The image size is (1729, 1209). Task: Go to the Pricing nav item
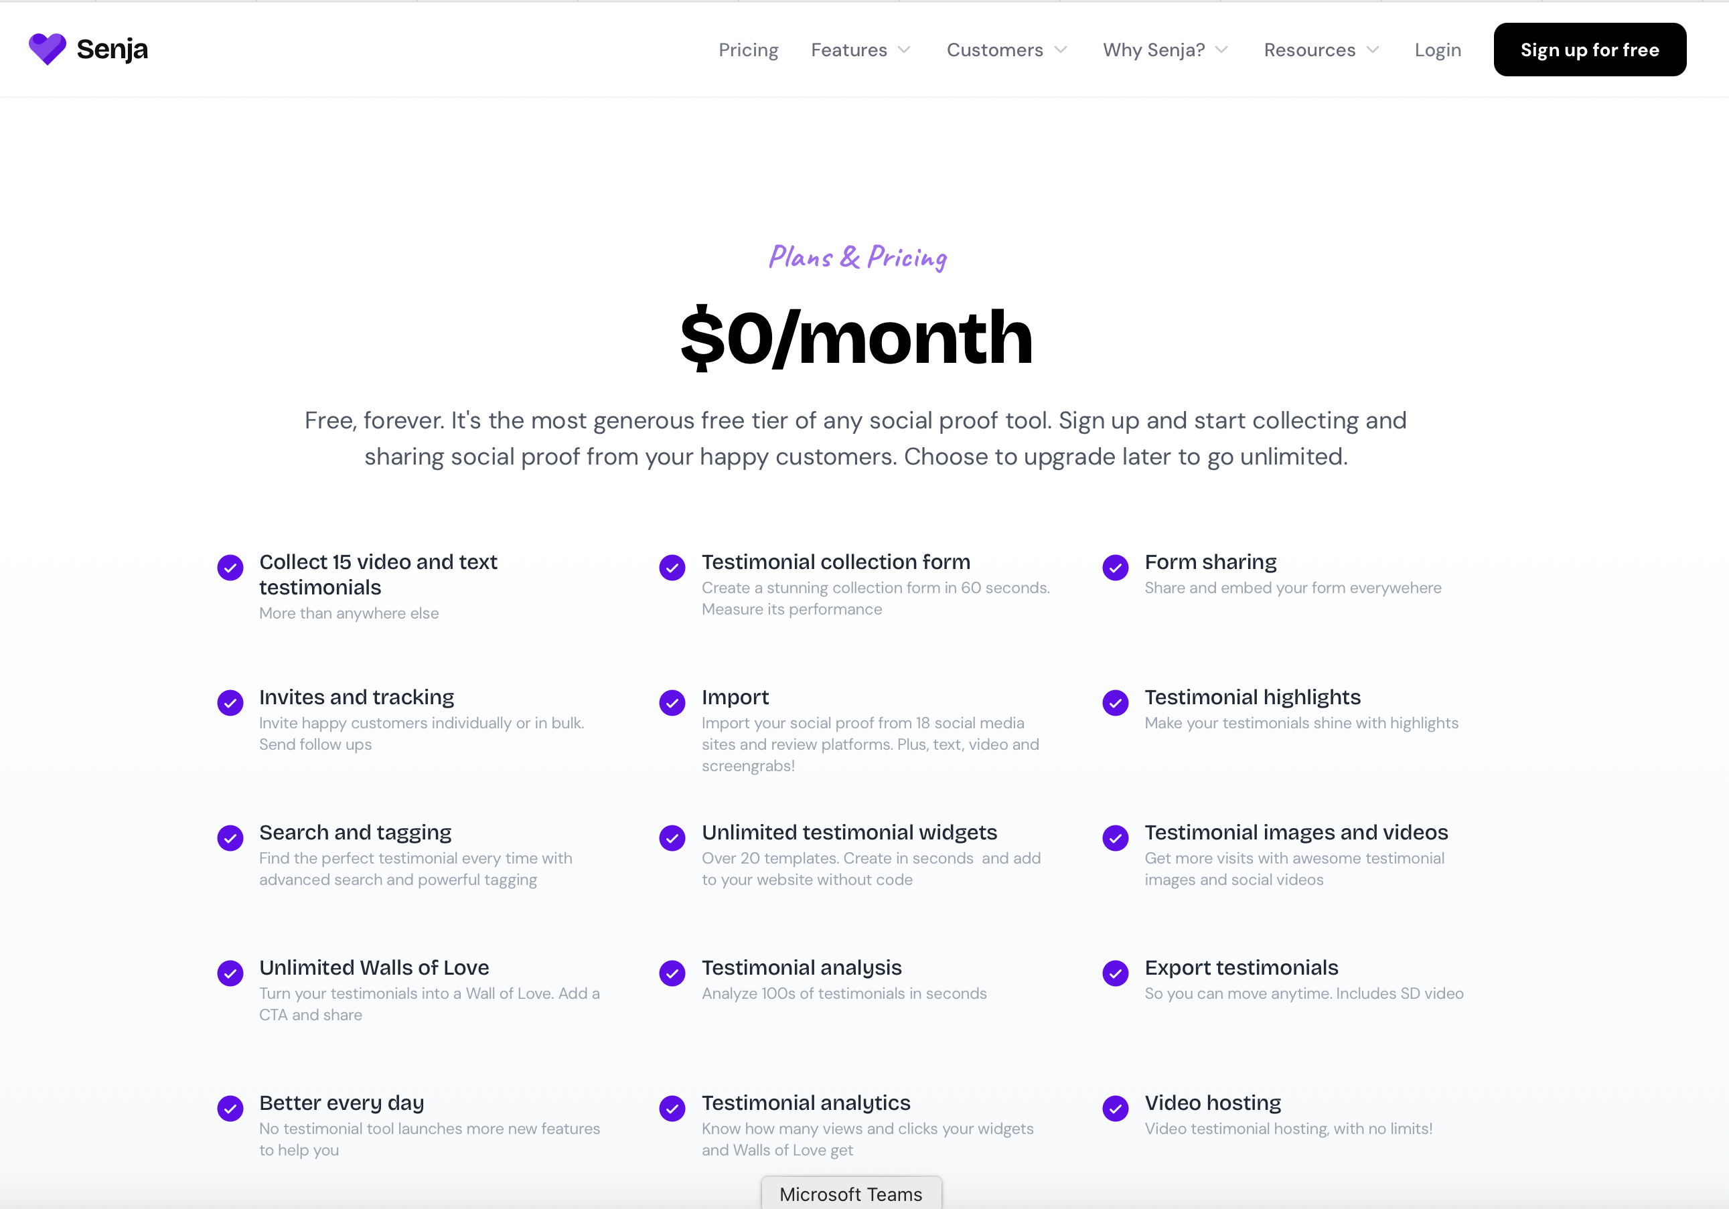tap(748, 50)
